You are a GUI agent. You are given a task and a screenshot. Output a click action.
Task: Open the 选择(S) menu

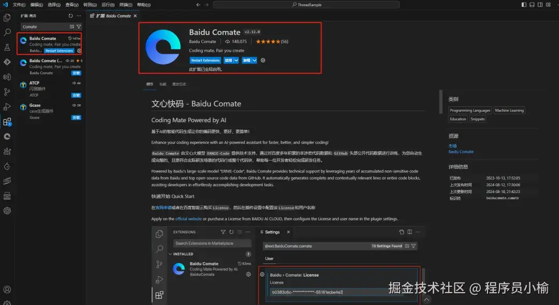[x=54, y=5]
